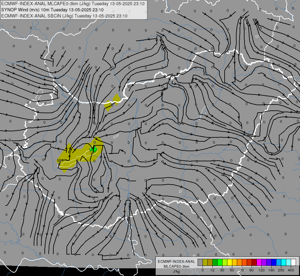The width and height of the screenshot is (300, 276).
Task: Click the legend scale label 120
Action: [x=262, y=270]
